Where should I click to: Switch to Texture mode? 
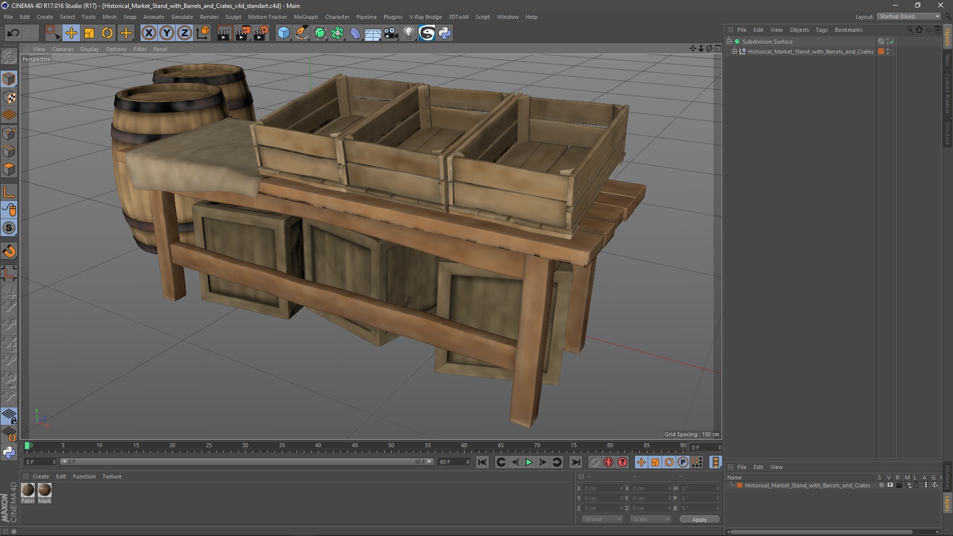click(9, 97)
